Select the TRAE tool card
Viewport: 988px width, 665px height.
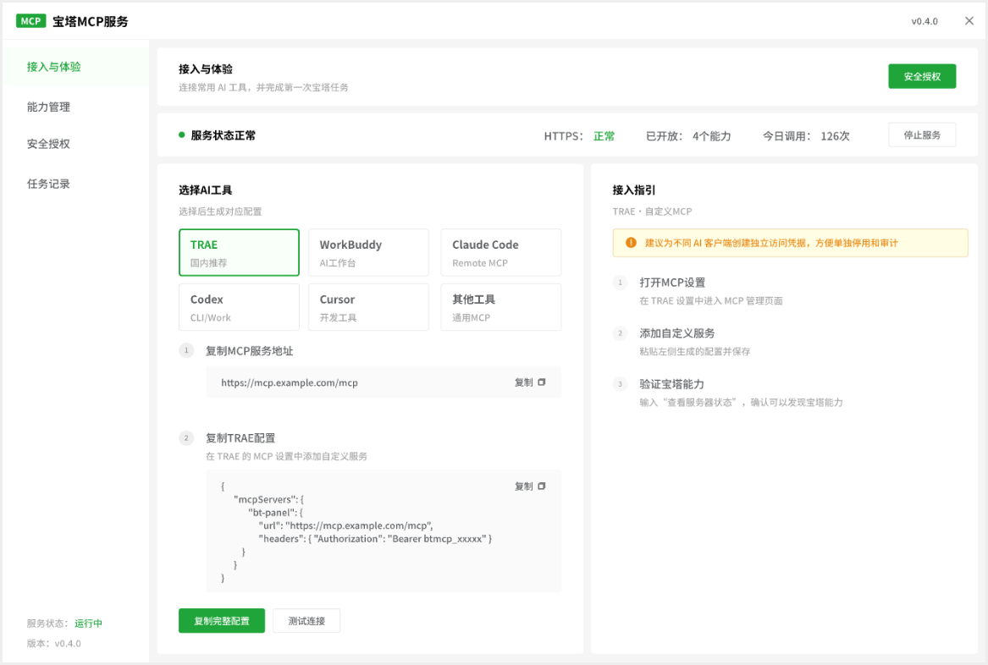point(239,252)
